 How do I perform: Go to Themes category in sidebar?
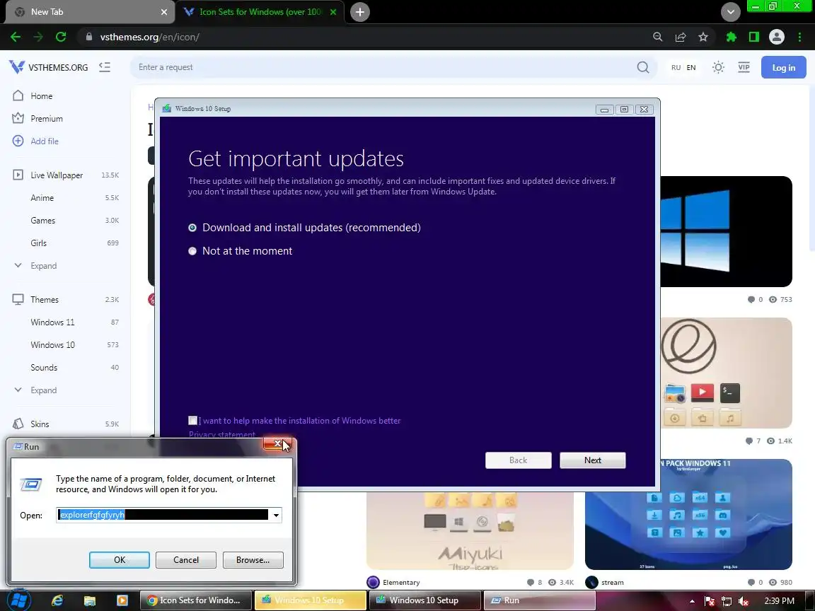44,300
